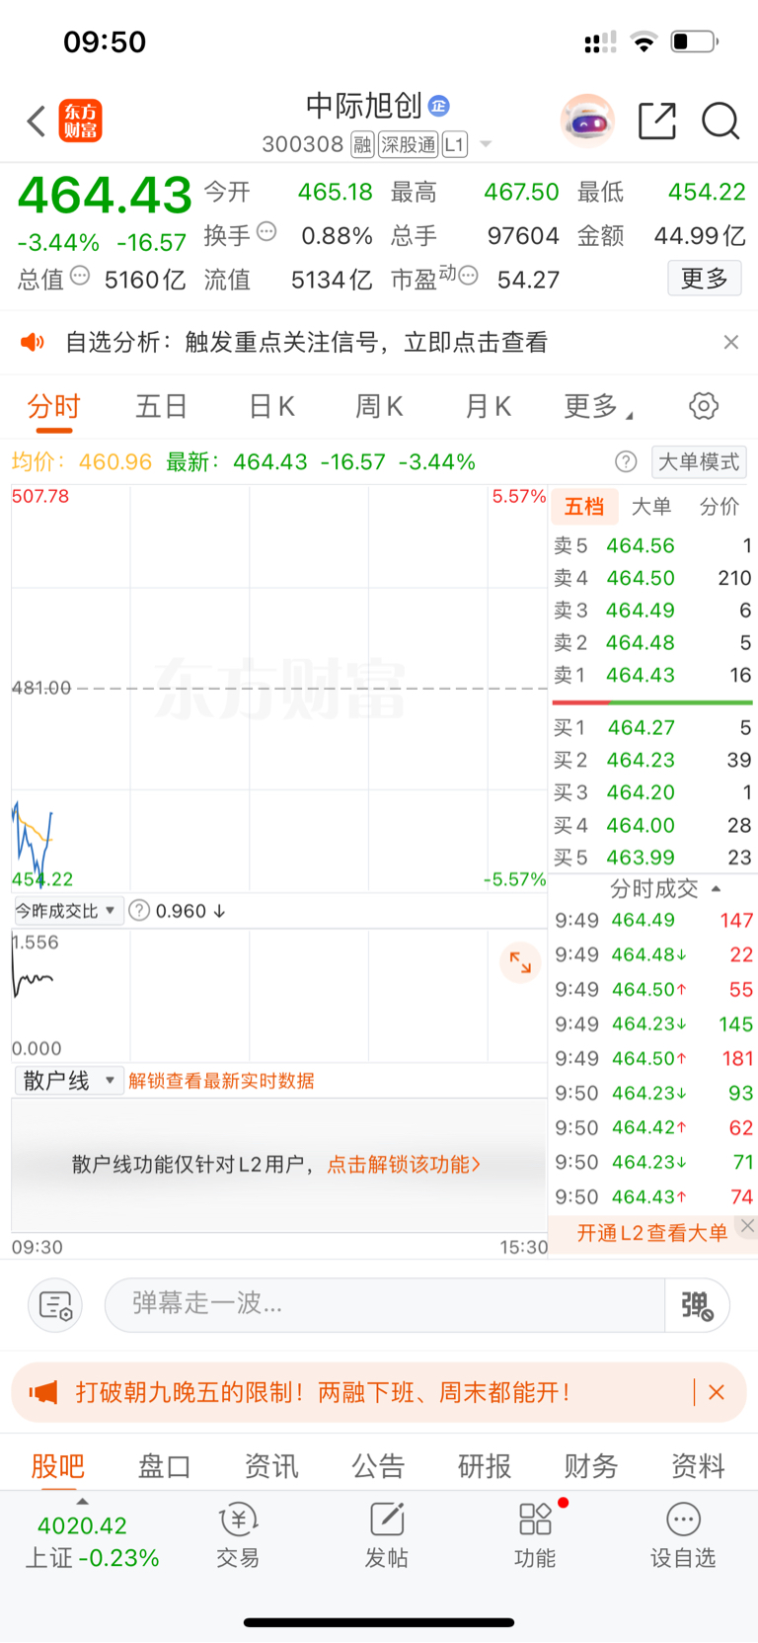Tap the orange speaker announcement icon
This screenshot has width=758, height=1643.
point(33,342)
